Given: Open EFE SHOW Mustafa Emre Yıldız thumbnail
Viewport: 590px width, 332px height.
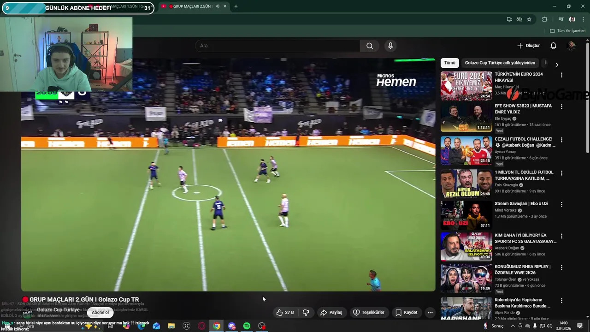Looking at the screenshot, I should click(x=466, y=117).
